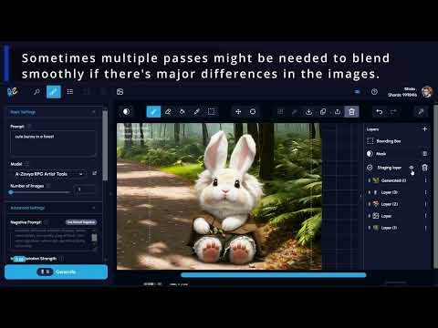
Task: Open the Model dropdown
Action: [48, 174]
